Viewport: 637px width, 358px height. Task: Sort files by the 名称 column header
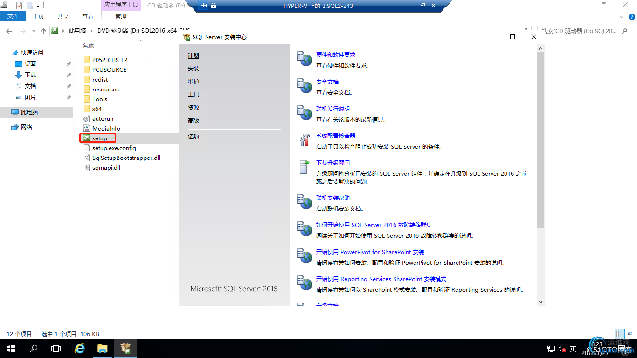pyautogui.click(x=88, y=46)
